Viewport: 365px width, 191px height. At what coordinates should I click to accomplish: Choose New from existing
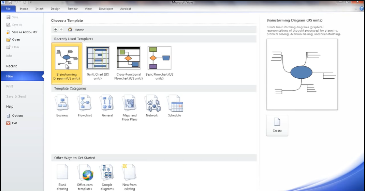click(x=129, y=177)
